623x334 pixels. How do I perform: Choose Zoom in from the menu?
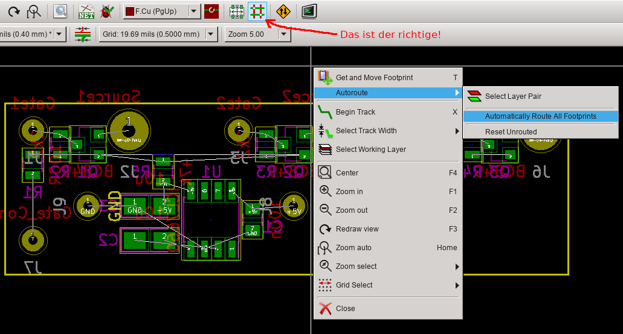(x=388, y=191)
